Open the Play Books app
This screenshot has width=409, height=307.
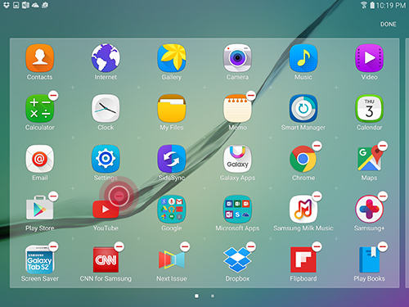pyautogui.click(x=369, y=260)
